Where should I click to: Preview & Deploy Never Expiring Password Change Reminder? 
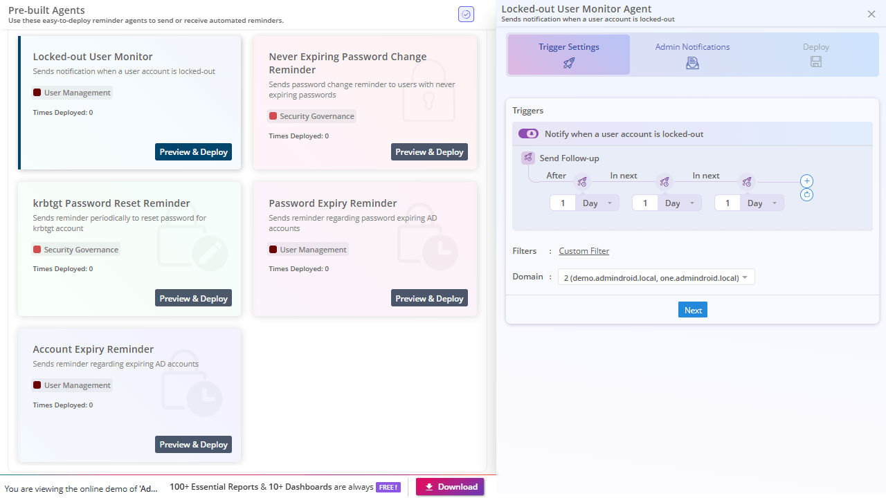pyautogui.click(x=429, y=152)
